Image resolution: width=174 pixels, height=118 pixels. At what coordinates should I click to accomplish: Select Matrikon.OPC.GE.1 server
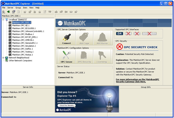coord(21,26)
